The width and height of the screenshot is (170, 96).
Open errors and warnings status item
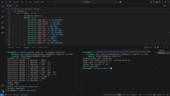[16, 95]
